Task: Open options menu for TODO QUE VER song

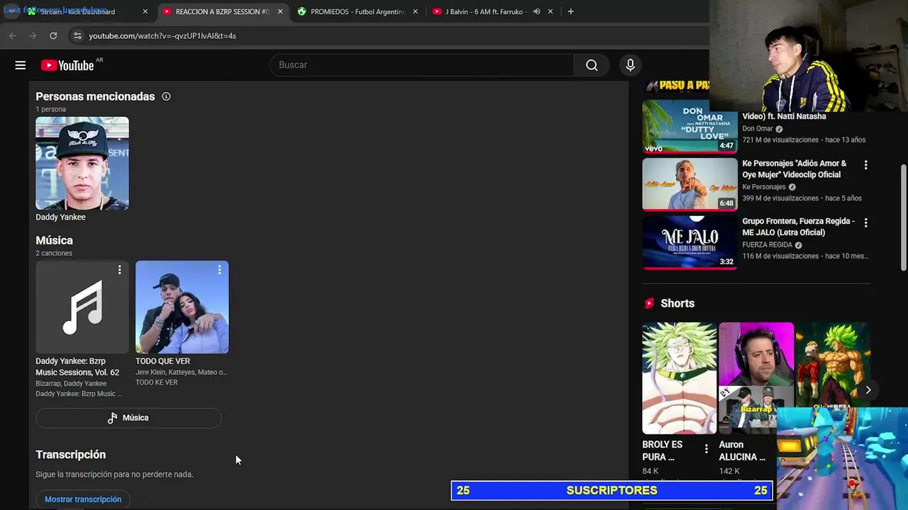Action: (219, 270)
